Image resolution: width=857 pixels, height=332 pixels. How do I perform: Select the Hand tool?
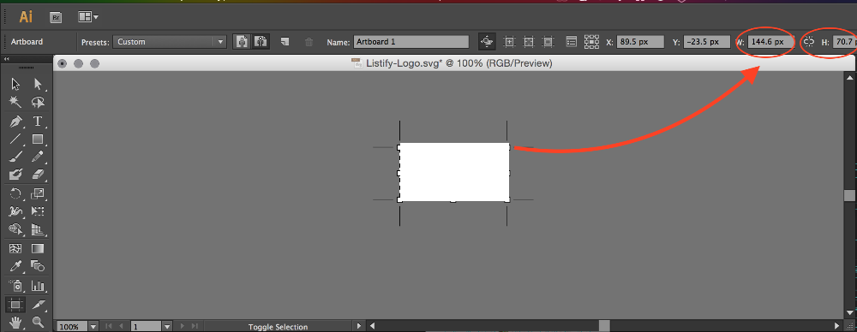click(x=15, y=323)
